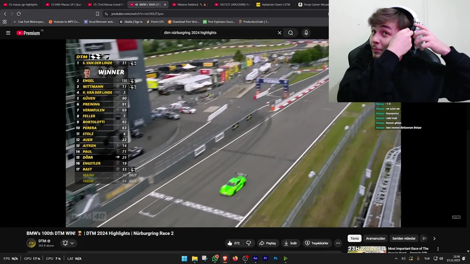Start voice search with microphone icon
Viewport: 470px width, 264px height.
(x=306, y=33)
